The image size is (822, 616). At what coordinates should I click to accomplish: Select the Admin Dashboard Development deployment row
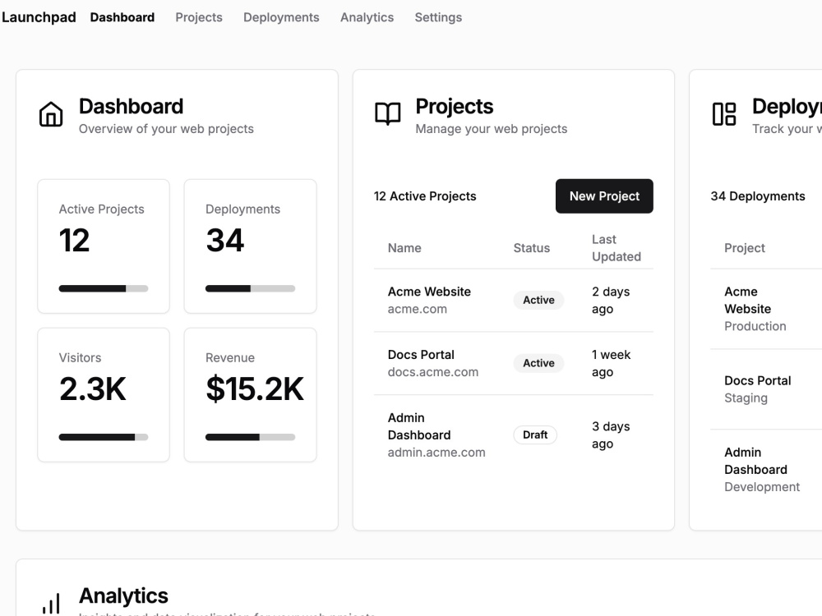[766, 469]
